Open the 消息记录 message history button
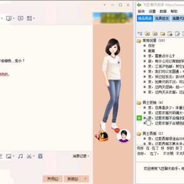 81,156
